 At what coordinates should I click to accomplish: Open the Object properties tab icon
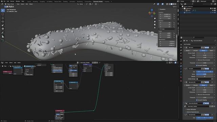[x=181, y=63]
